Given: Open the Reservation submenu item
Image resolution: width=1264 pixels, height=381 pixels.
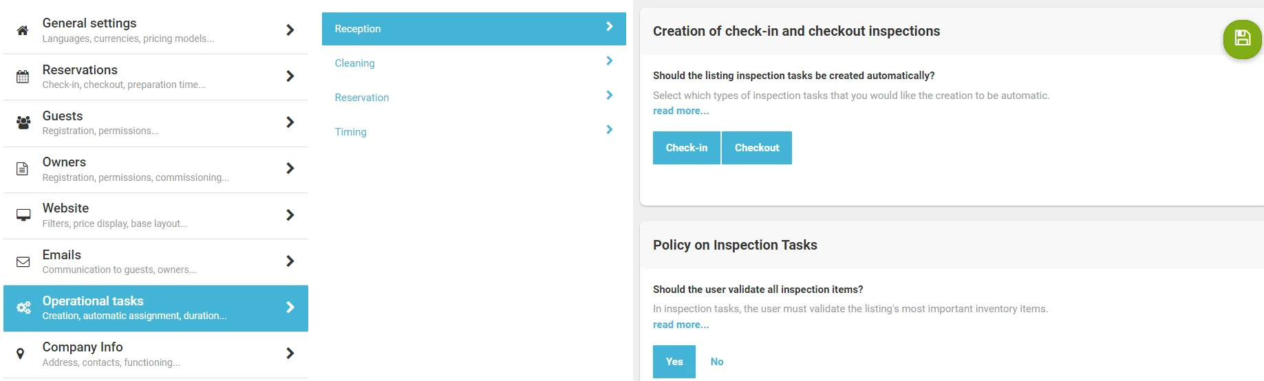Looking at the screenshot, I should click(362, 98).
